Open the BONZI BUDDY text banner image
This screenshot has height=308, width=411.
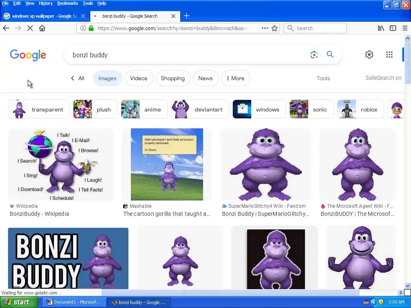pos(68,258)
